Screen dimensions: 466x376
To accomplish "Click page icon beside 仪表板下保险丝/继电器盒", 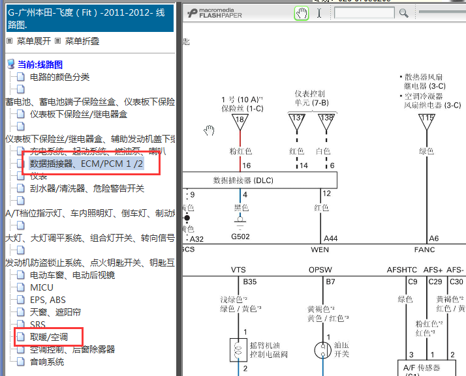I will 20,114.
